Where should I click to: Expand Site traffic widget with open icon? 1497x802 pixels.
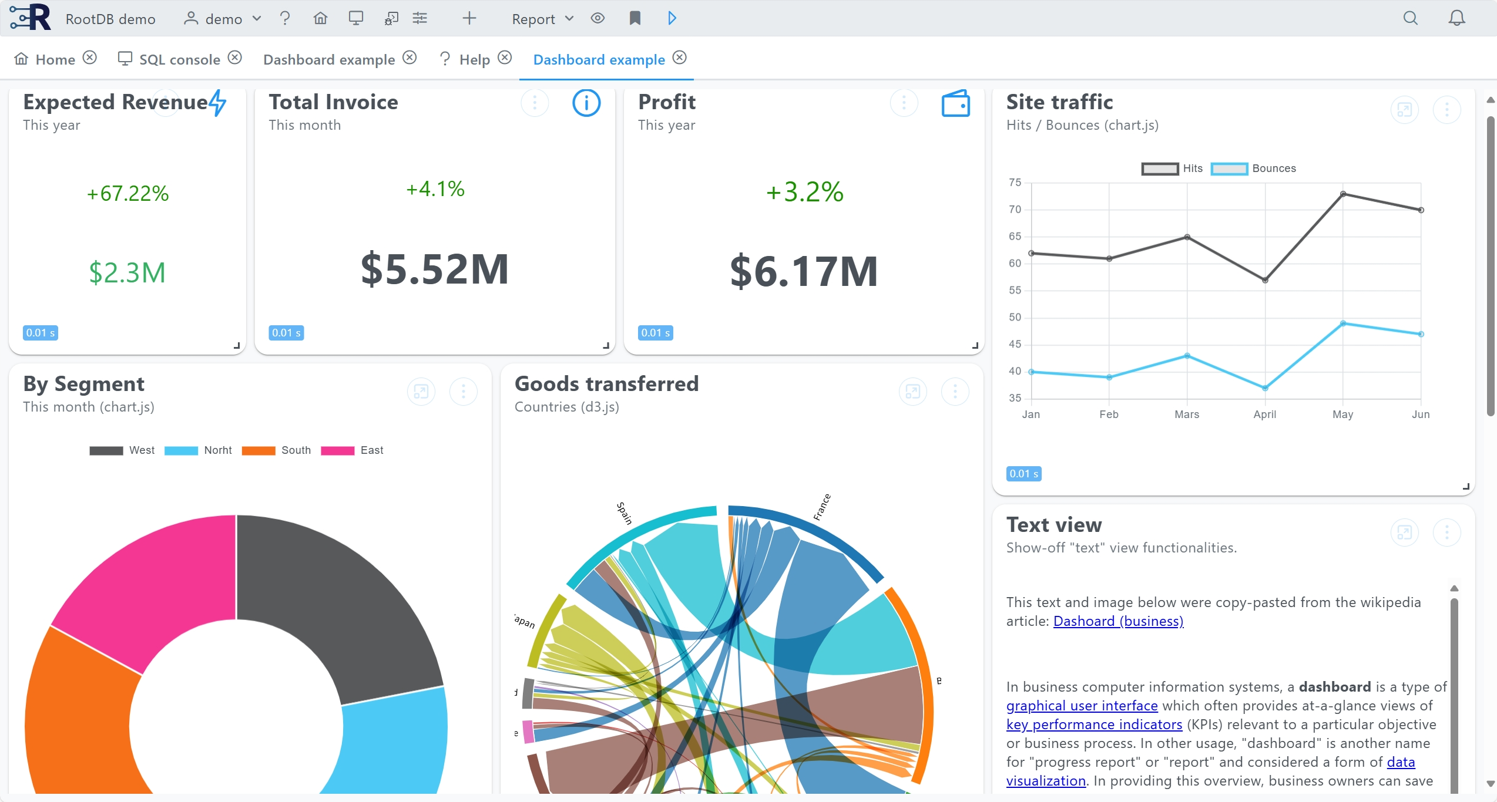tap(1405, 109)
